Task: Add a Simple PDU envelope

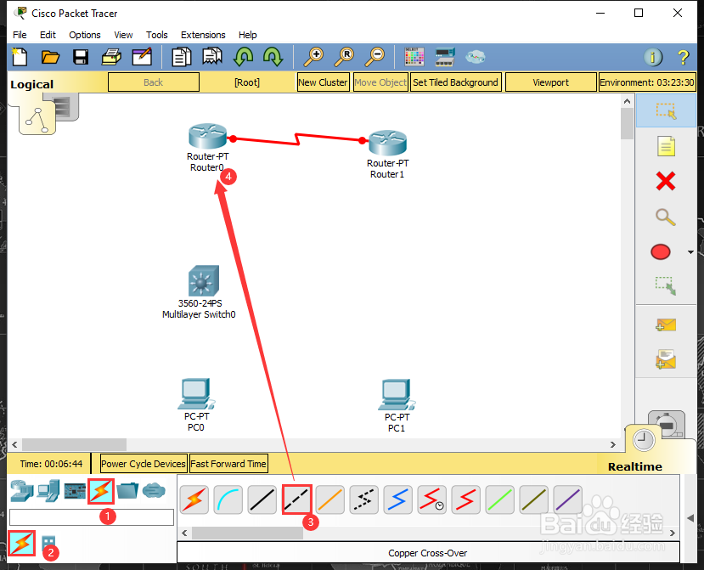Action: click(x=666, y=325)
